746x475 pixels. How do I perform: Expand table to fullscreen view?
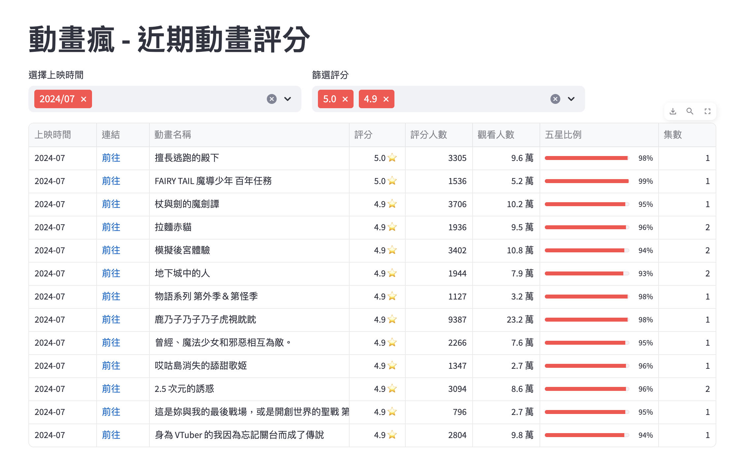pos(707,111)
